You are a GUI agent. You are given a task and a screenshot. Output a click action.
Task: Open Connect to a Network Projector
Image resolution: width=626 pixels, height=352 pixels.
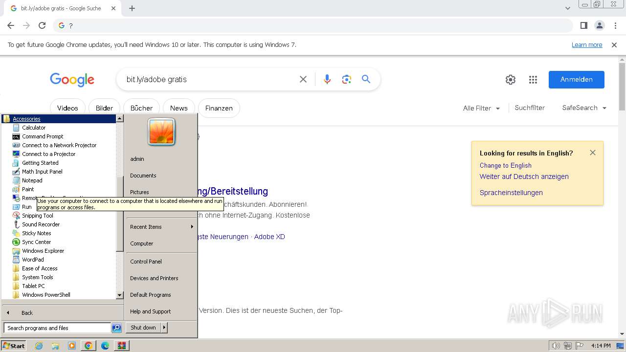(x=59, y=145)
